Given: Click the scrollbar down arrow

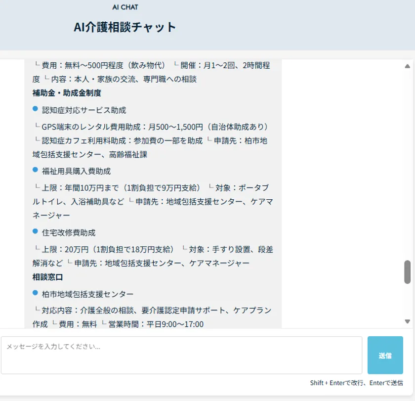Looking at the screenshot, I should 406,321.
